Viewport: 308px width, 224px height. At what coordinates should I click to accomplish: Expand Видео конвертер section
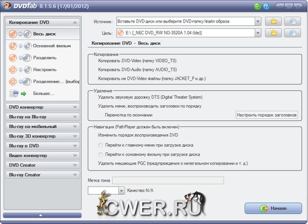tap(43, 155)
